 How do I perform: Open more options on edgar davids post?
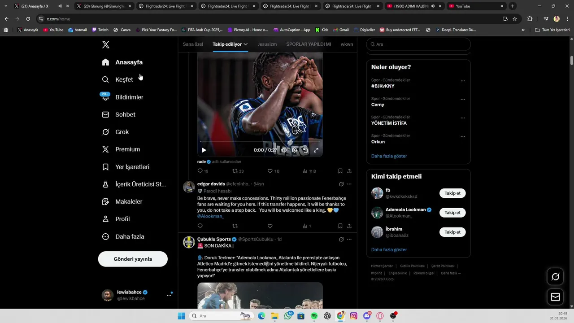pos(349,184)
